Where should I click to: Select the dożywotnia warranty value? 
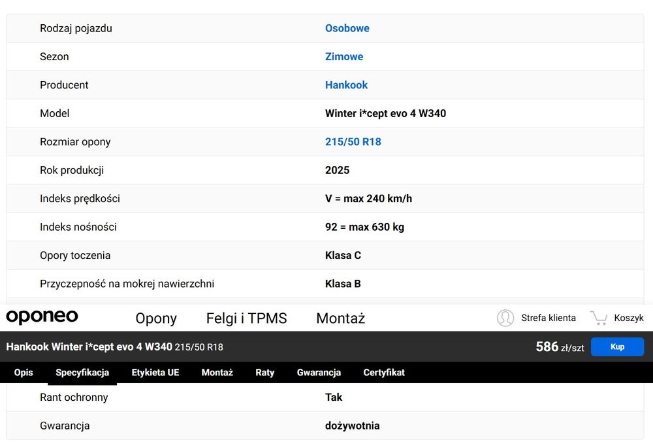coord(352,425)
